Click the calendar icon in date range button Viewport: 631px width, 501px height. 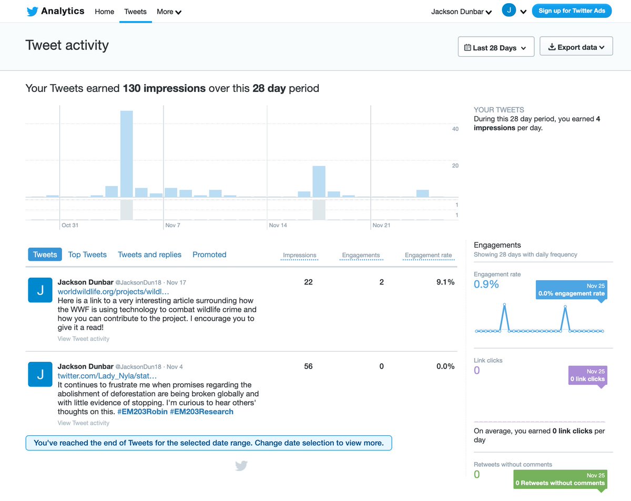pos(467,47)
